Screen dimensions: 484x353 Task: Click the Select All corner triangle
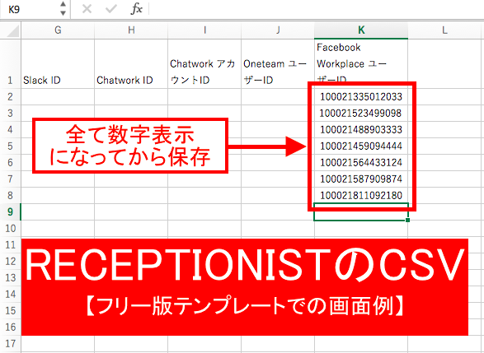[11, 30]
